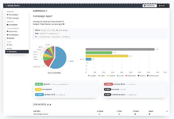Screen dimensions: 174x119
Task: Click the gray Recipients bar in chart
Action: pos(120,49)
